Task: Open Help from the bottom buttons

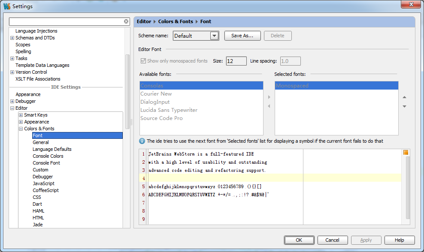Action: click(x=399, y=240)
